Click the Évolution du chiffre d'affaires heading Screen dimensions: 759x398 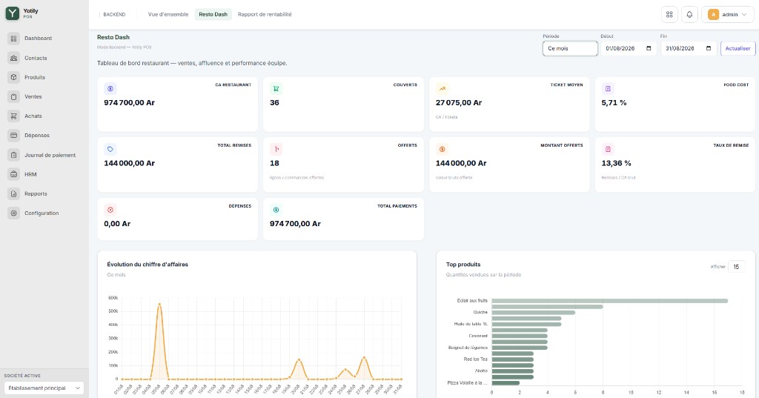click(x=148, y=265)
